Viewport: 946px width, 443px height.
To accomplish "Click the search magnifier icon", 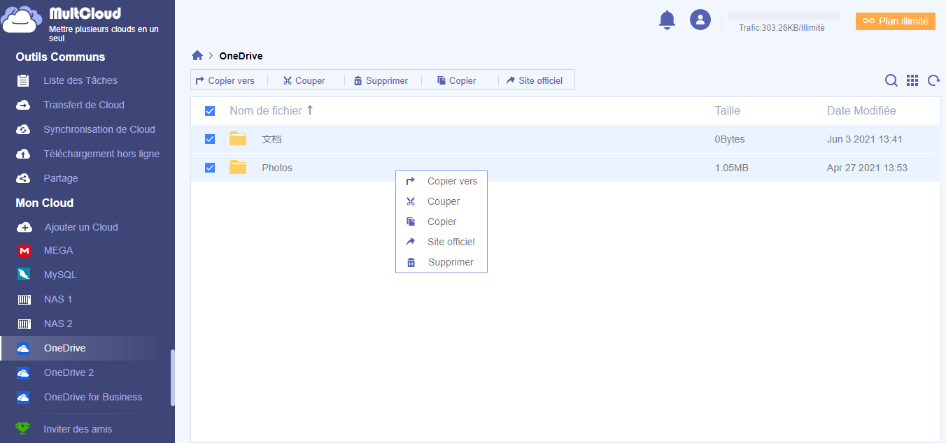I will [x=891, y=80].
